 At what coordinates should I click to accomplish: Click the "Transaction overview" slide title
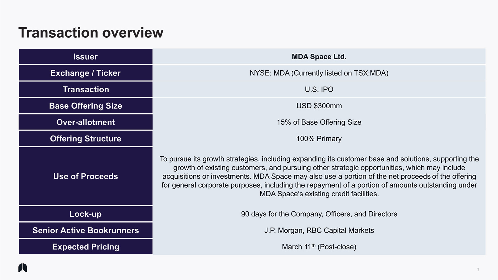[91, 33]
